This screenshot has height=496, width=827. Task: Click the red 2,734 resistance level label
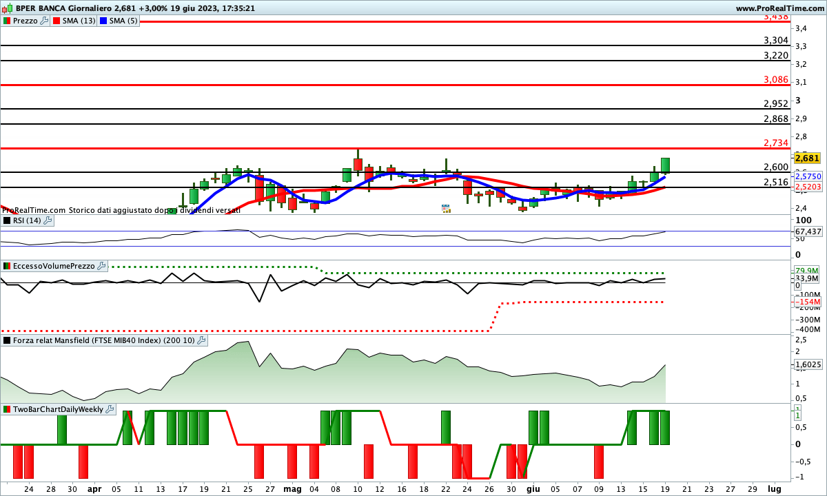click(x=775, y=143)
